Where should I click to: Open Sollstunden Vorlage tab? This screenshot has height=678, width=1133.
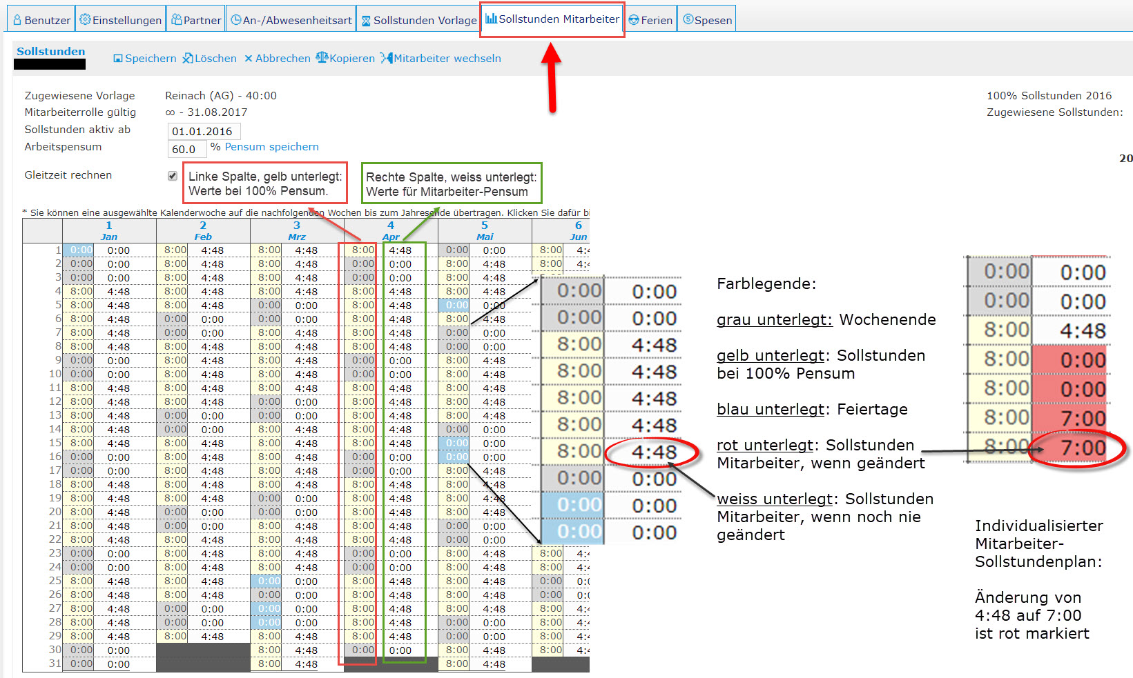click(418, 20)
